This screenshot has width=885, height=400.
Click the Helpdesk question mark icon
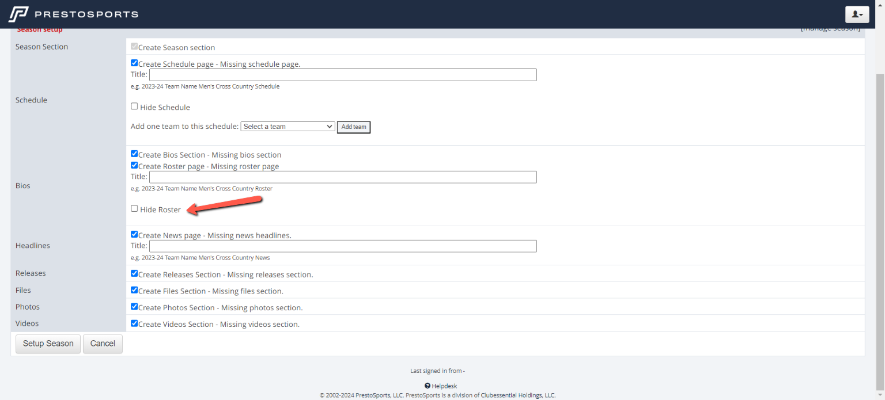[428, 386]
